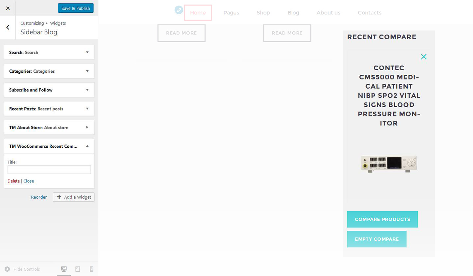
Task: Click into the Title input field
Action: point(49,169)
